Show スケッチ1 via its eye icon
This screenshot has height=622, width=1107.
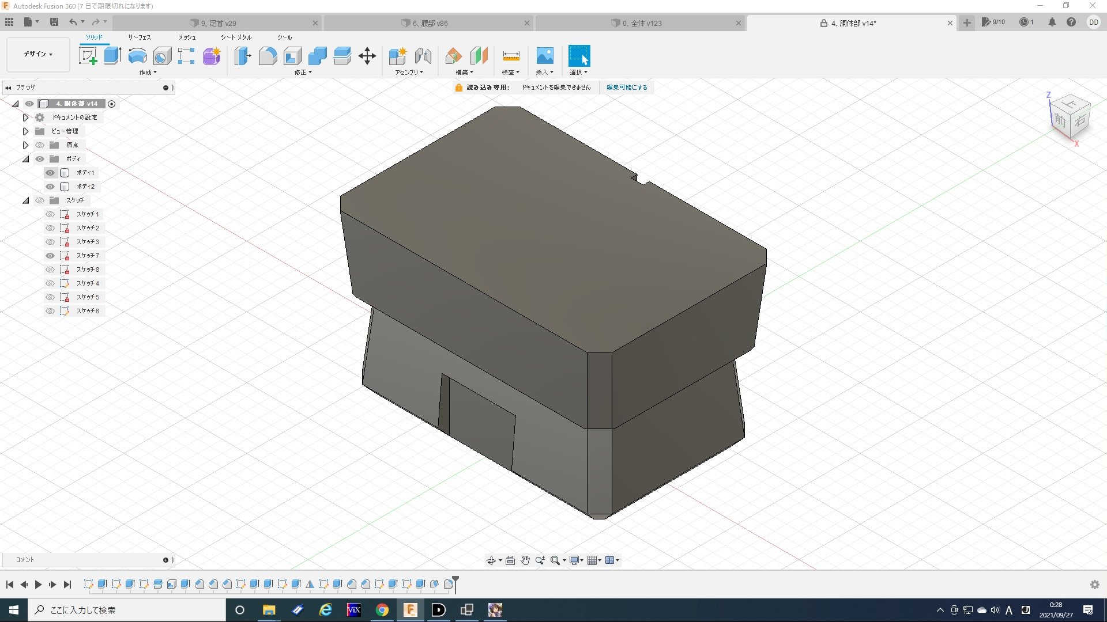click(x=50, y=214)
